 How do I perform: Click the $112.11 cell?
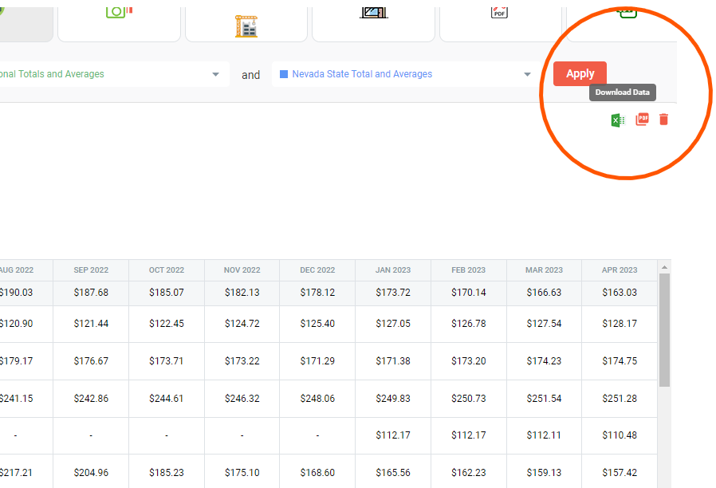(x=544, y=435)
